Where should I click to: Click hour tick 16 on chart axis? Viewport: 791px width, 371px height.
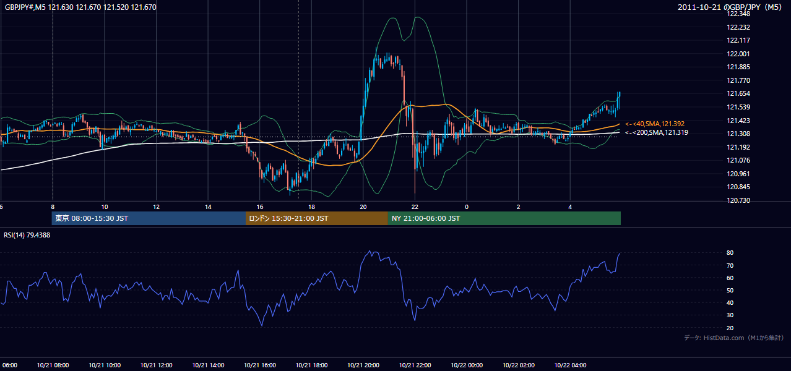pos(260,207)
